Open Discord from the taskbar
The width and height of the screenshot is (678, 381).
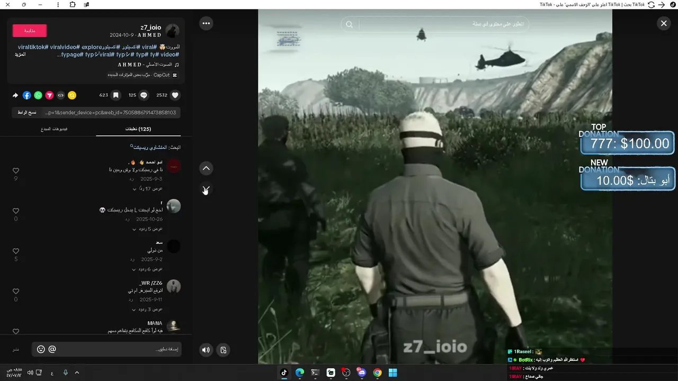pyautogui.click(x=362, y=373)
